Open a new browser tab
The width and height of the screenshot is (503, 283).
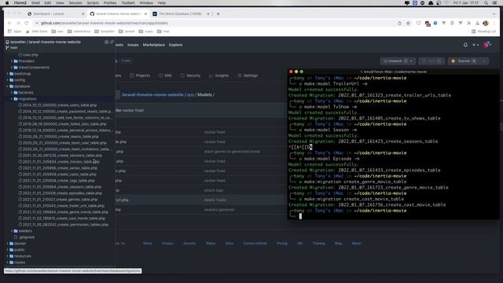click(218, 14)
